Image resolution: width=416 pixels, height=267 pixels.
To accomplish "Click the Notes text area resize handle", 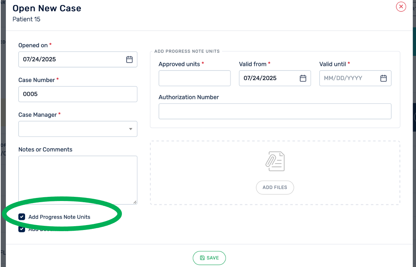I will pyautogui.click(x=135, y=202).
